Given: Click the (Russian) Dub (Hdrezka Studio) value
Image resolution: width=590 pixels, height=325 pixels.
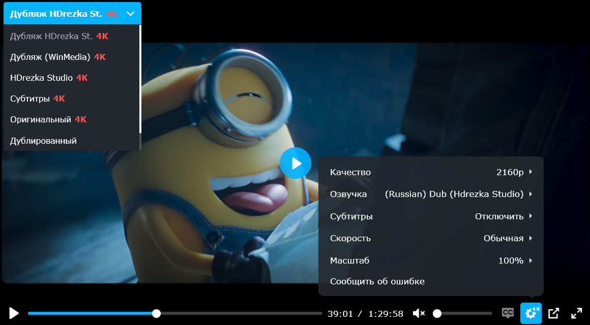Looking at the screenshot, I should pyautogui.click(x=454, y=194).
